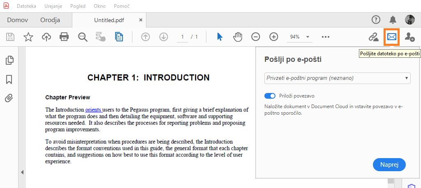Click the blue document pages toolbar icon

(119, 37)
